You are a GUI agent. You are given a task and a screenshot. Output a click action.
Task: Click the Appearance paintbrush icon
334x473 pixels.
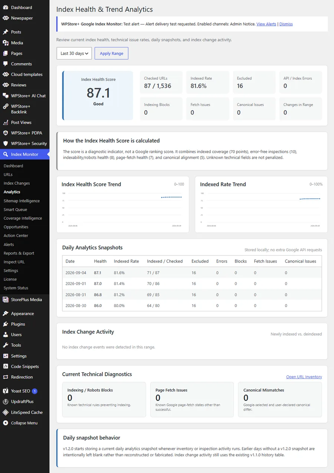click(6, 313)
